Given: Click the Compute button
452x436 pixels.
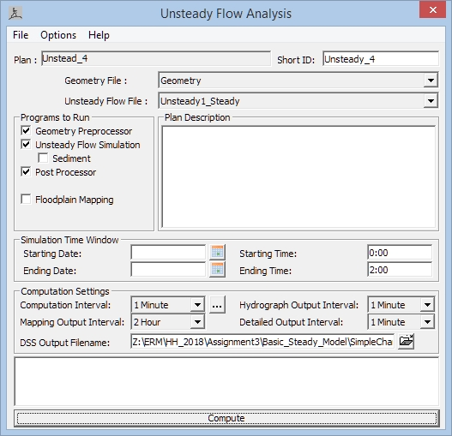Looking at the screenshot, I should 226,418.
